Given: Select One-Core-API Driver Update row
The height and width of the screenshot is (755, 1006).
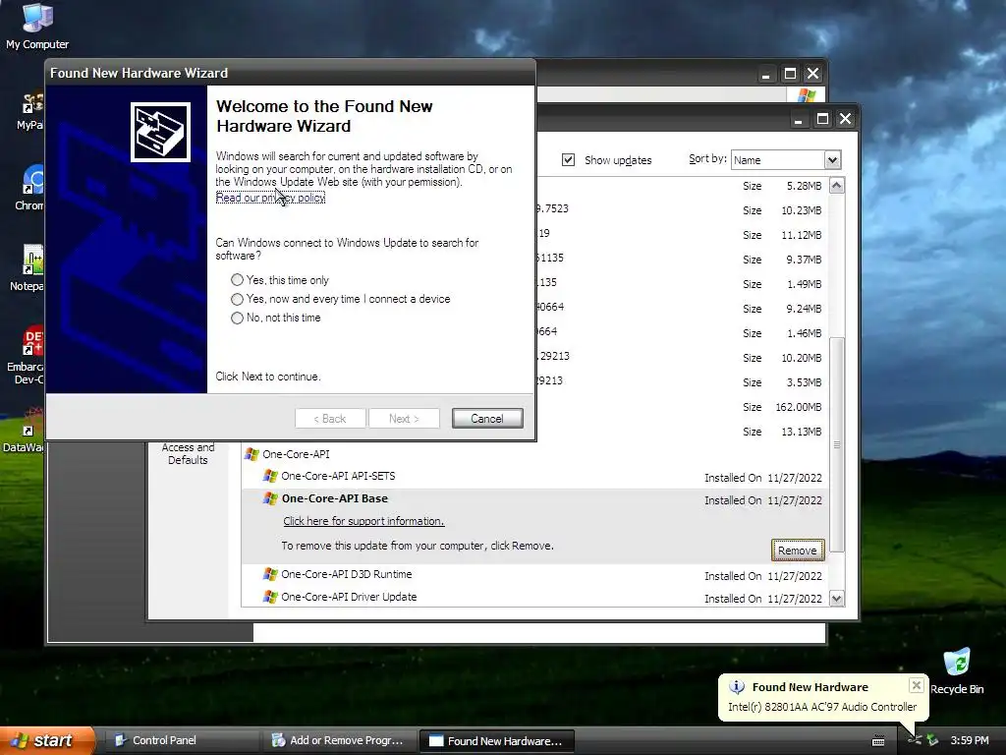Looking at the screenshot, I should [533, 597].
